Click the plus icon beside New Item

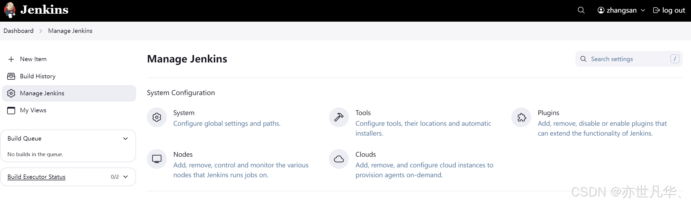(11, 59)
